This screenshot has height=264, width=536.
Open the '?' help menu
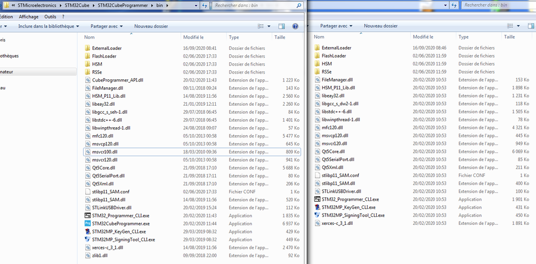[63, 17]
